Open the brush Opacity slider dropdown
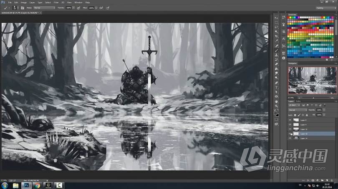 tap(73, 8)
